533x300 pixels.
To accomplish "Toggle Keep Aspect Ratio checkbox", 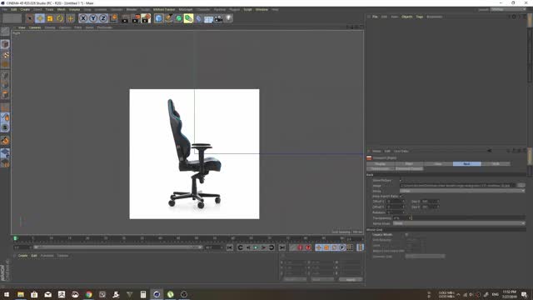I will point(401,197).
